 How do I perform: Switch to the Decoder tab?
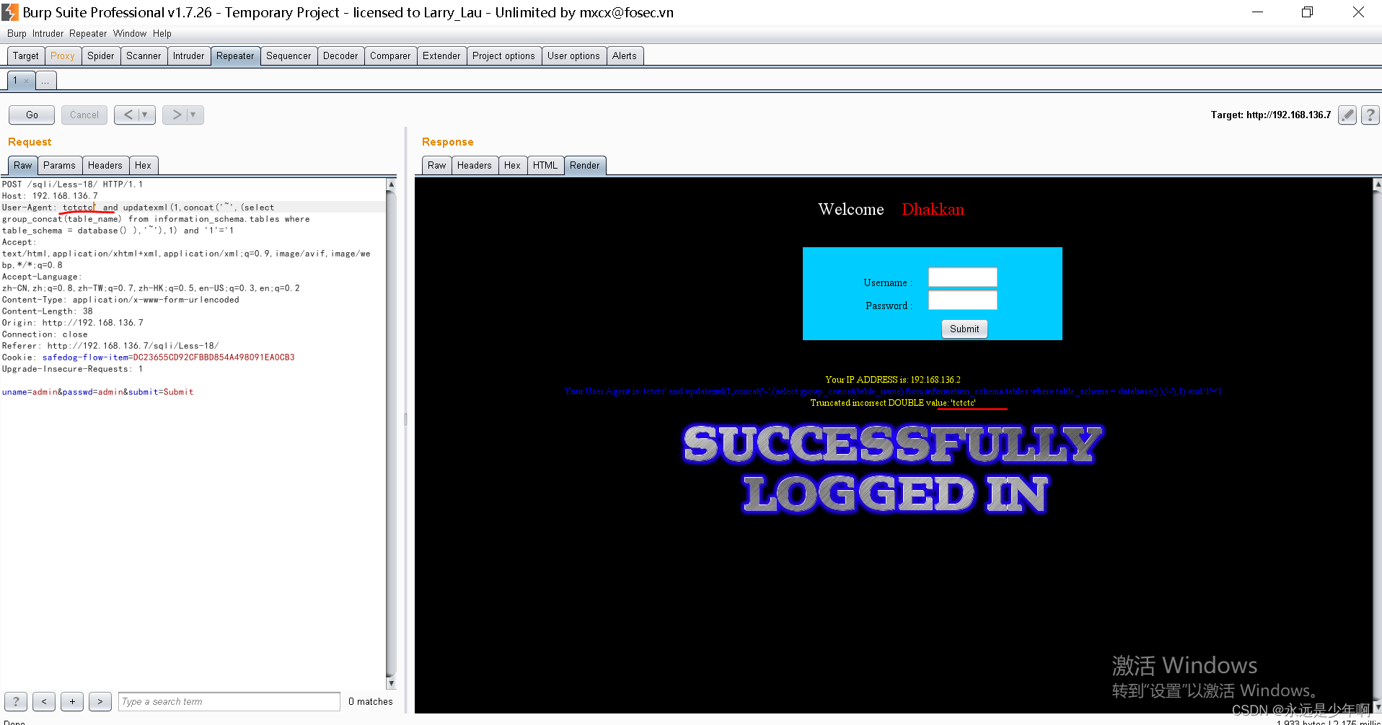(340, 55)
